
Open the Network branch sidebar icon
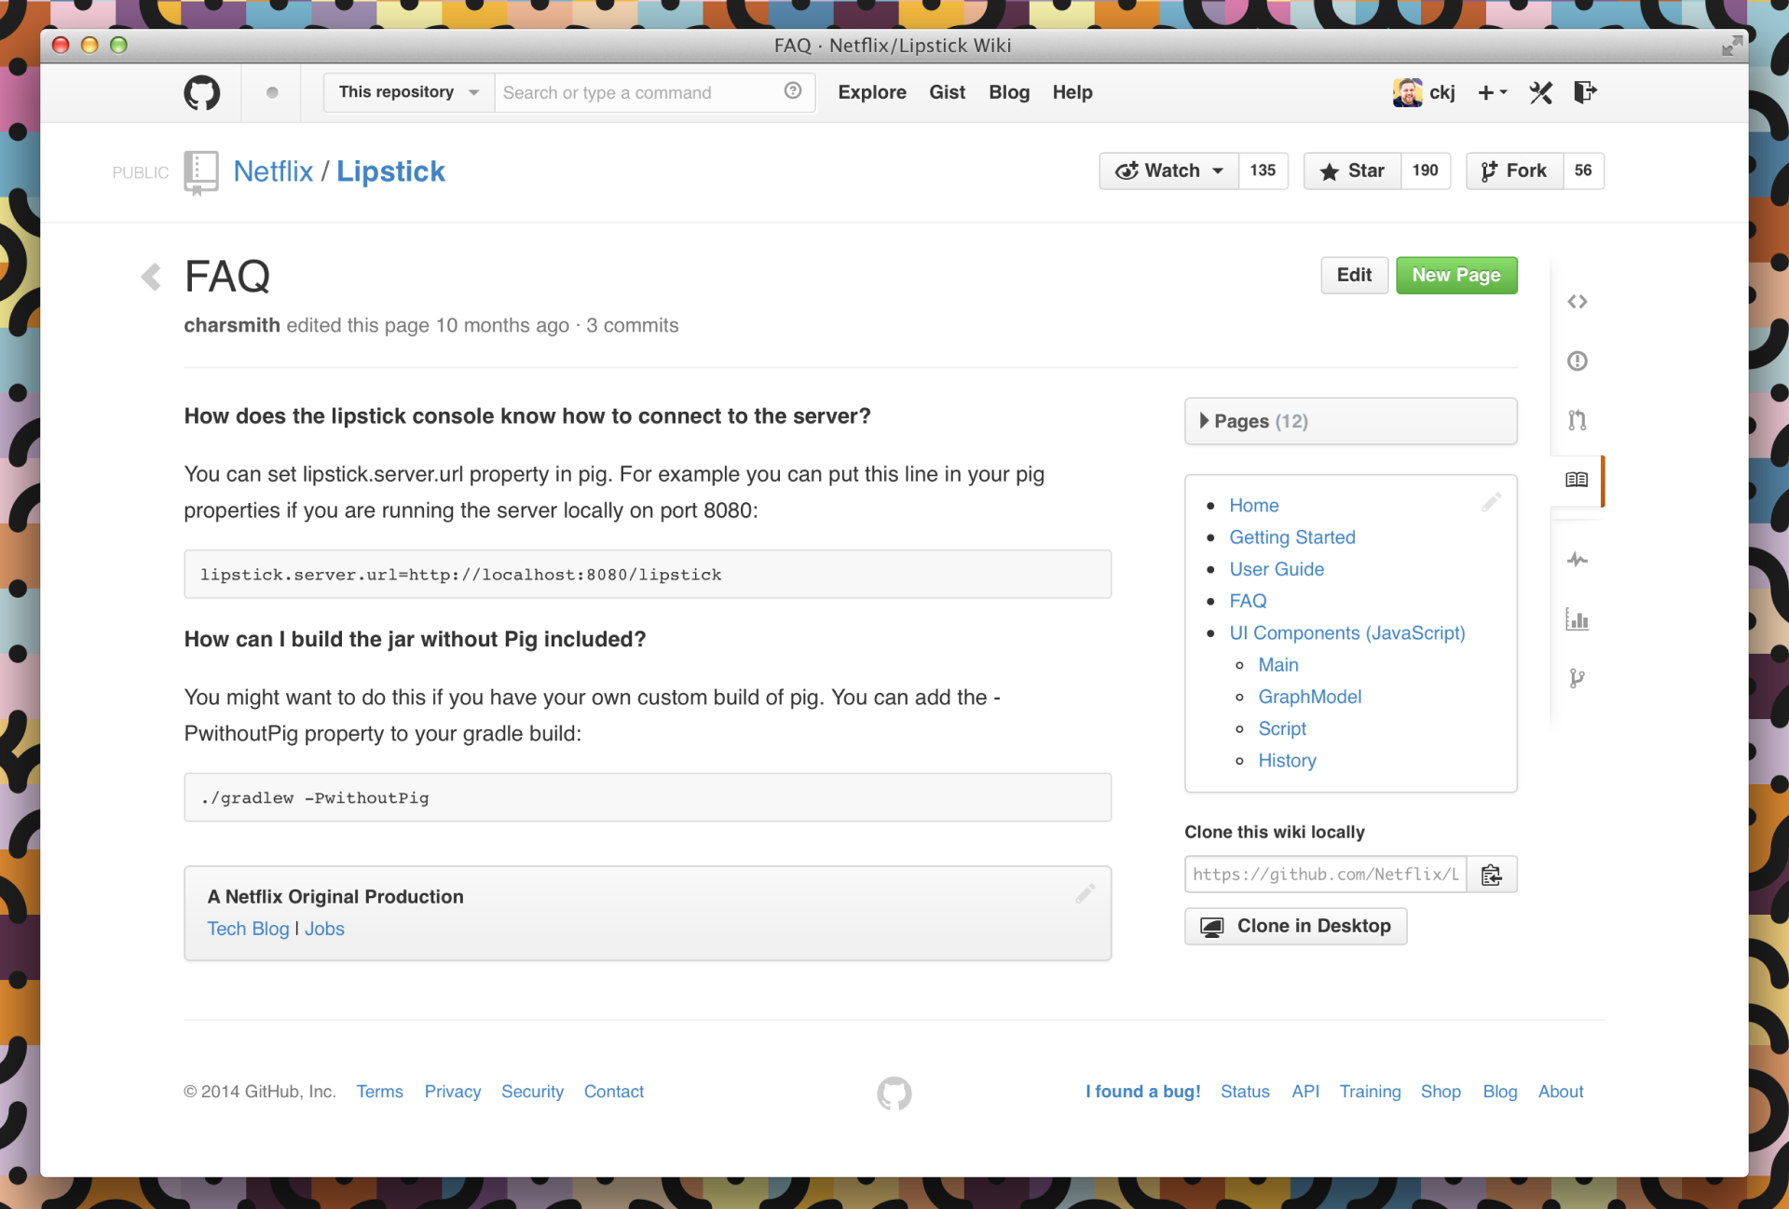click(x=1577, y=678)
